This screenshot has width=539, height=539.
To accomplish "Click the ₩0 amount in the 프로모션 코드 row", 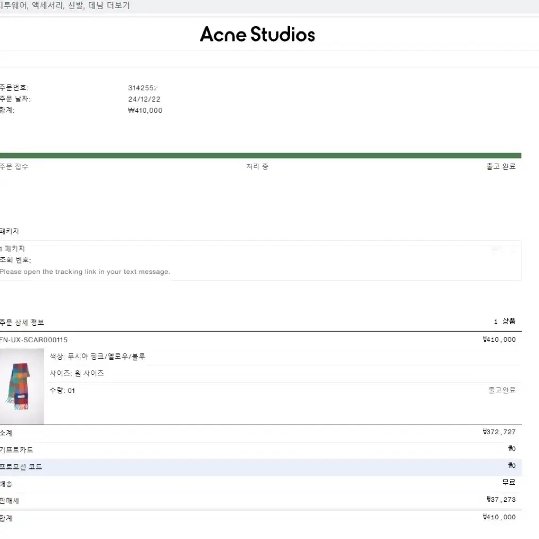I will click(x=512, y=466).
